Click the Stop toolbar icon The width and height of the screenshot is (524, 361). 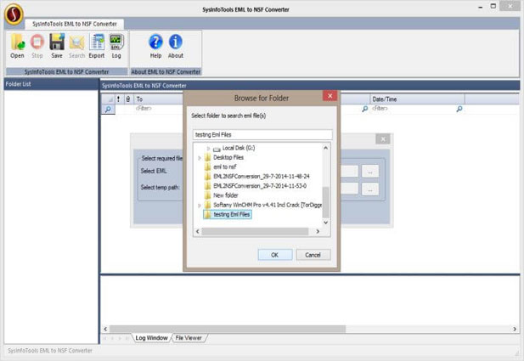click(x=37, y=46)
